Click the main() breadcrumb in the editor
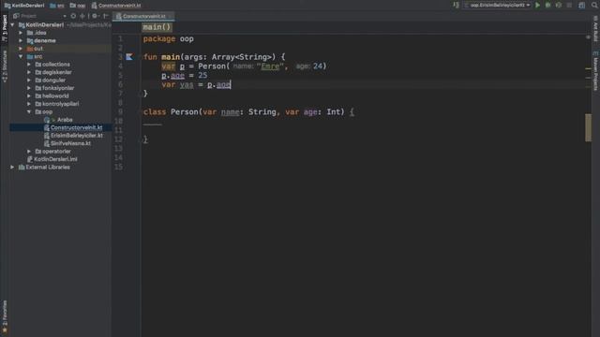This screenshot has height=337, width=600. click(157, 27)
